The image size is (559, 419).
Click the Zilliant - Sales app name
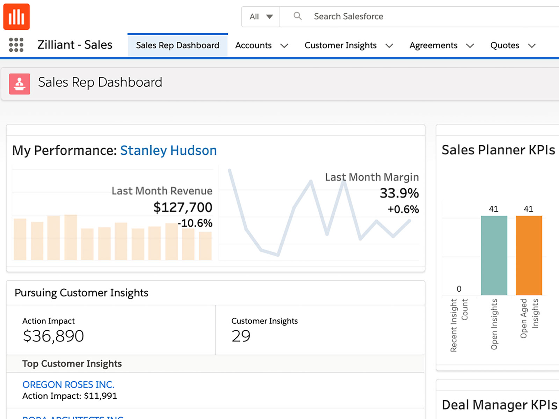pyautogui.click(x=75, y=45)
